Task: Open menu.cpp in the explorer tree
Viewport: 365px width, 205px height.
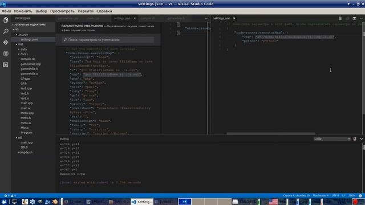Action: (x=27, y=113)
